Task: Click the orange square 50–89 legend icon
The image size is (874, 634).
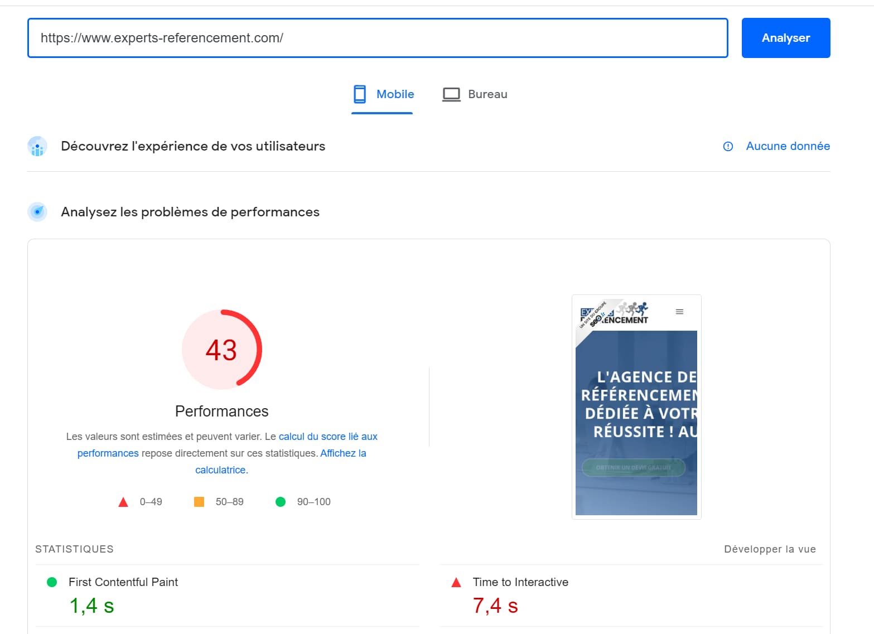Action: click(x=199, y=502)
